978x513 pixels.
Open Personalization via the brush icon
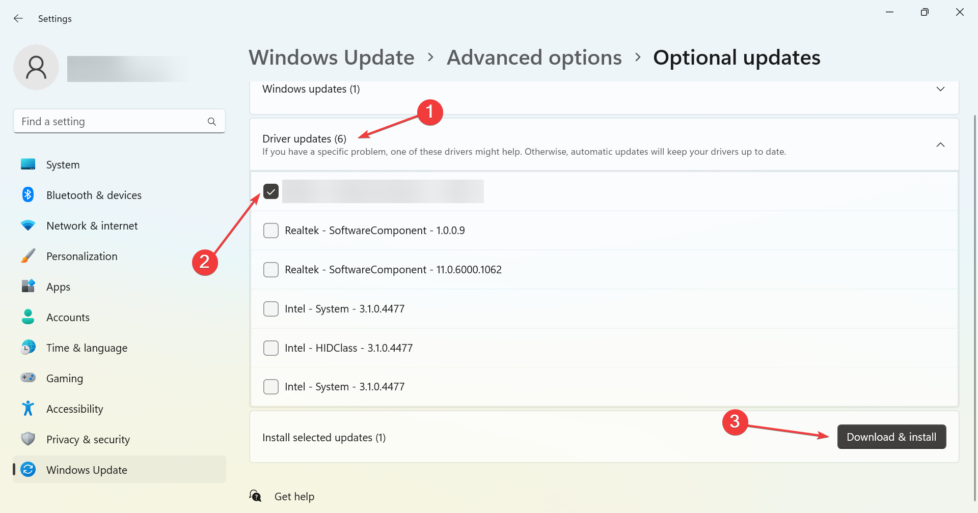[28, 255]
